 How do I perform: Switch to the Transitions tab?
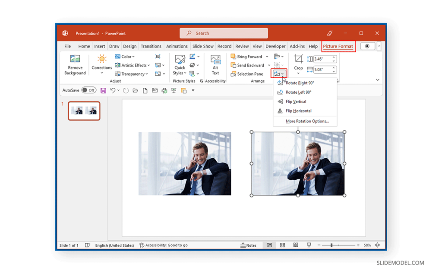coord(151,46)
